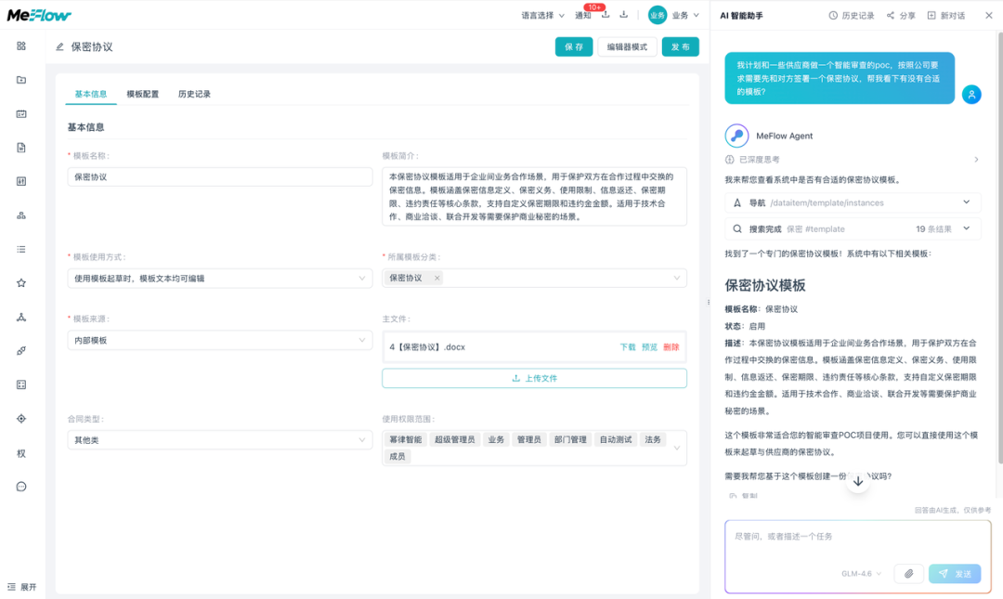Start 新对话 in AI assistant

point(946,16)
